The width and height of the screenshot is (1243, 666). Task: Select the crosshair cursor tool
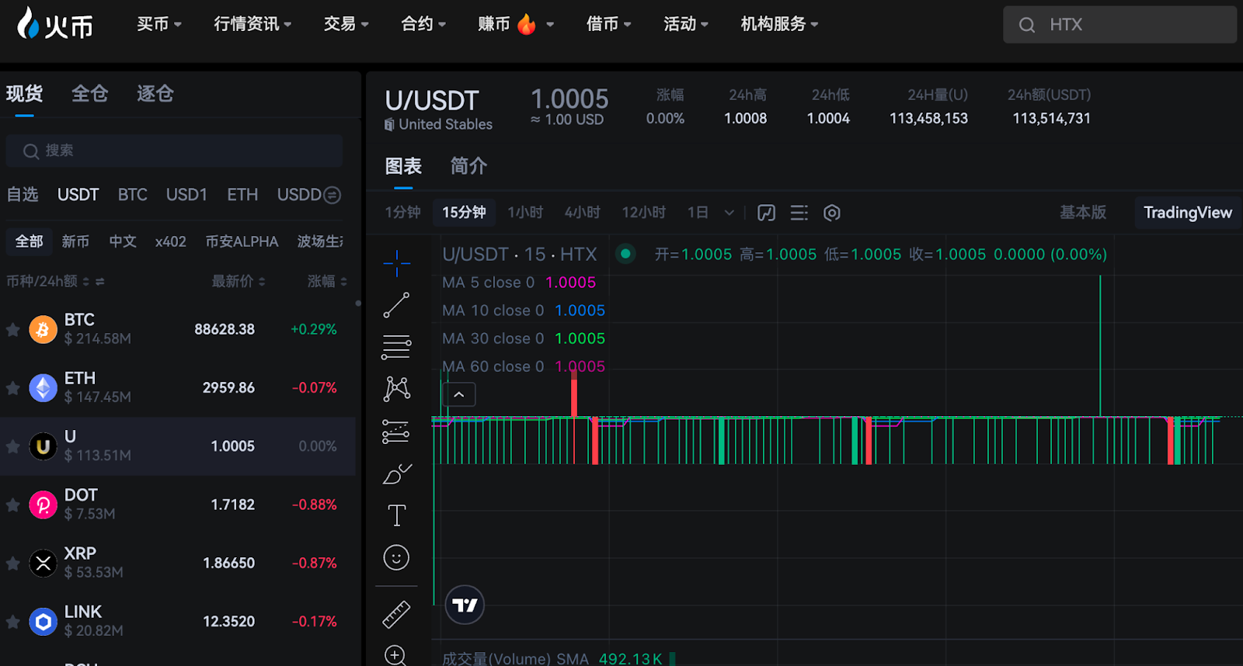pos(396,264)
